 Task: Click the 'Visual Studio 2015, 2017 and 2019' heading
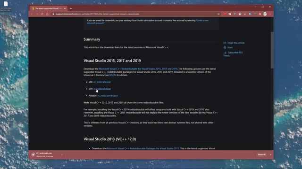point(112,61)
